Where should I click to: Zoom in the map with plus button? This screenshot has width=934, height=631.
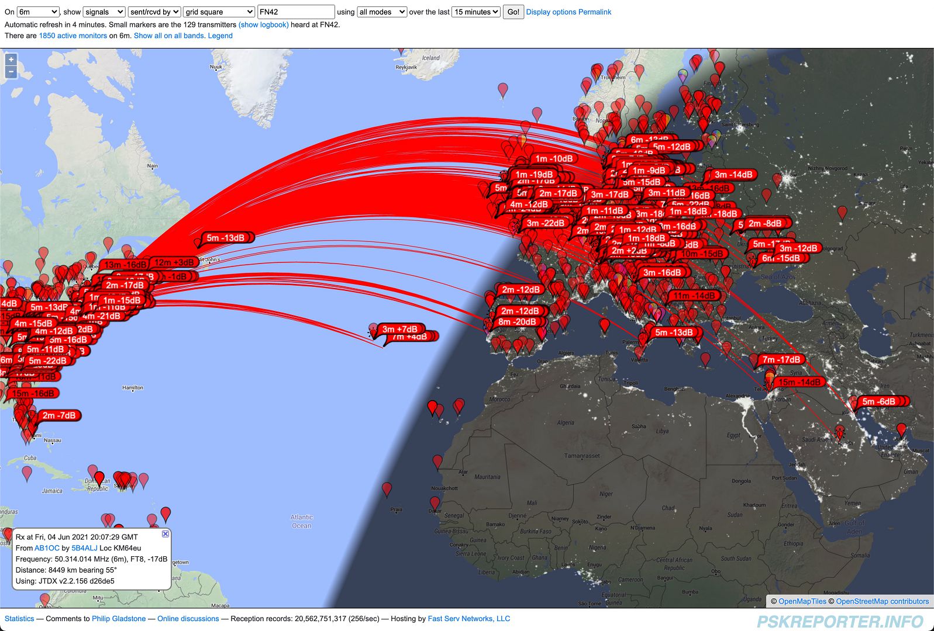tap(11, 60)
